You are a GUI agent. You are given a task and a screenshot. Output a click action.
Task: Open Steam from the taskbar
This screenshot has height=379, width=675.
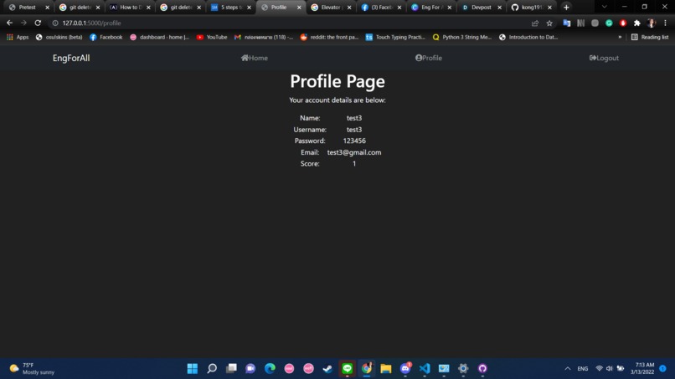coord(328,369)
